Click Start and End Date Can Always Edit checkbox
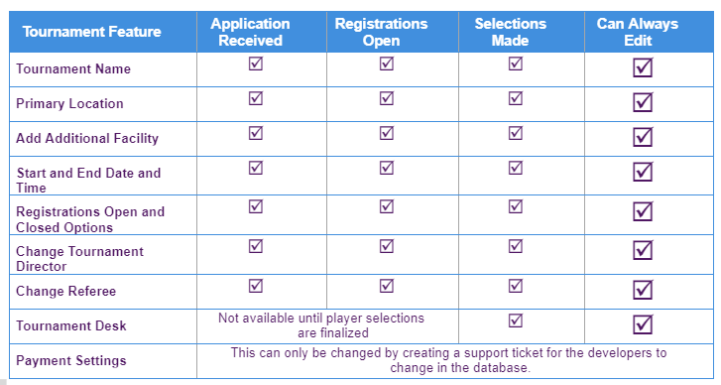721x385 pixels. tap(643, 172)
